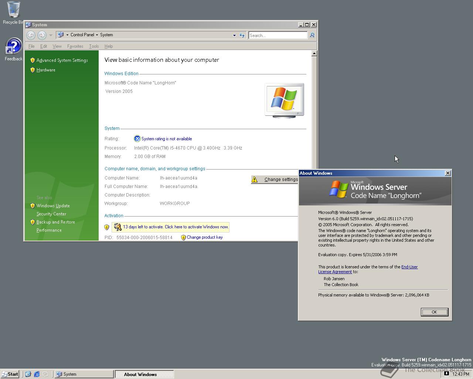Screen dimensions: 473x379
Task: Open Backup and Restore link
Action: 55,222
